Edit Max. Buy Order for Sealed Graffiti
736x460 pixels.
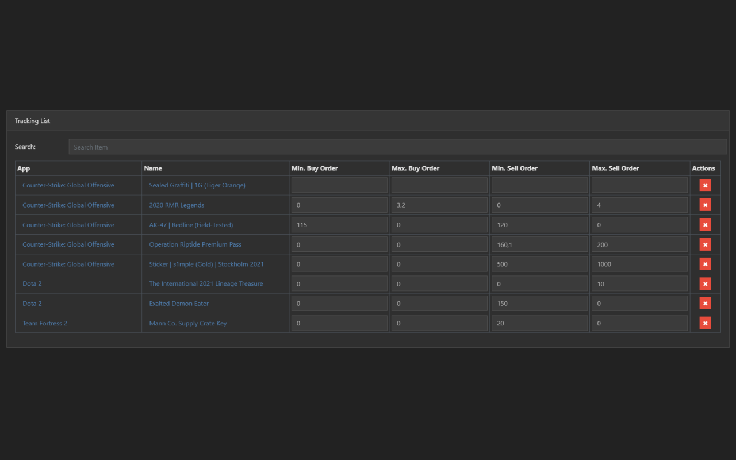tap(439, 185)
